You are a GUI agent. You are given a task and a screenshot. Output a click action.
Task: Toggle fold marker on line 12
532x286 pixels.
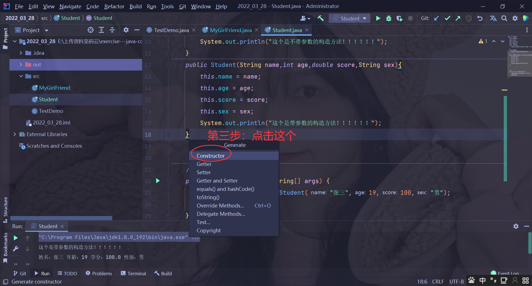click(168, 65)
